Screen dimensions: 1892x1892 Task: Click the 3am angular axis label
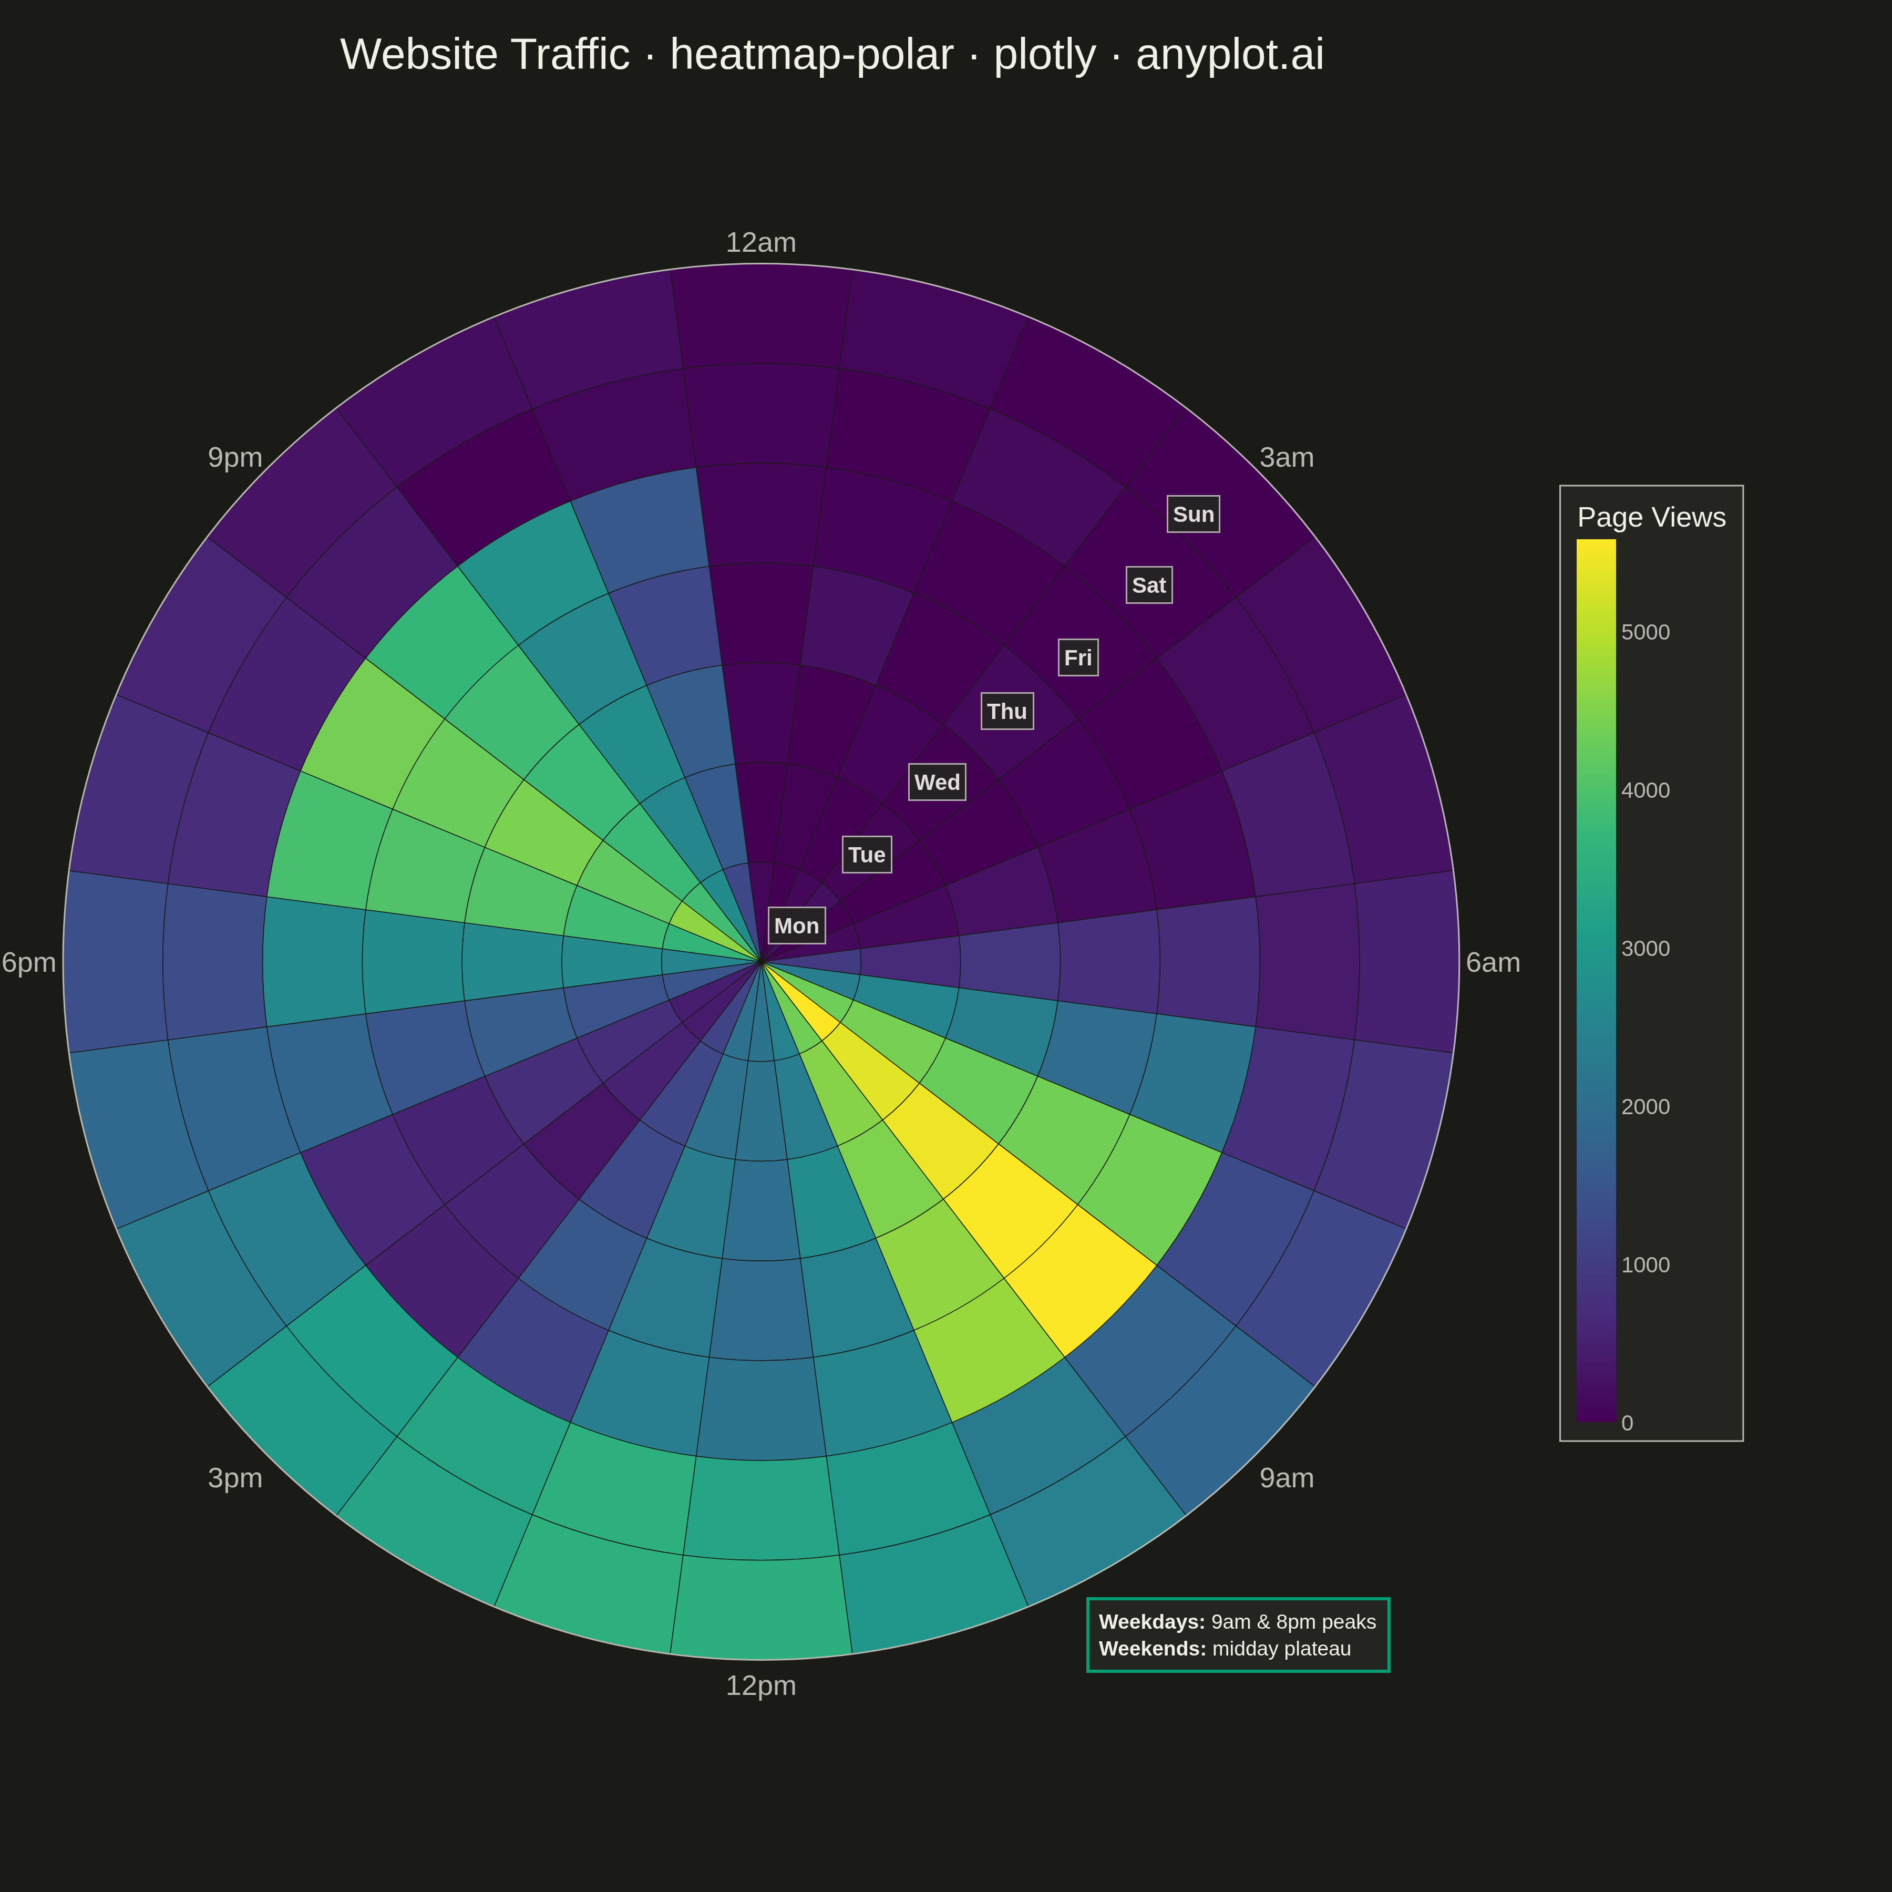coord(1286,457)
